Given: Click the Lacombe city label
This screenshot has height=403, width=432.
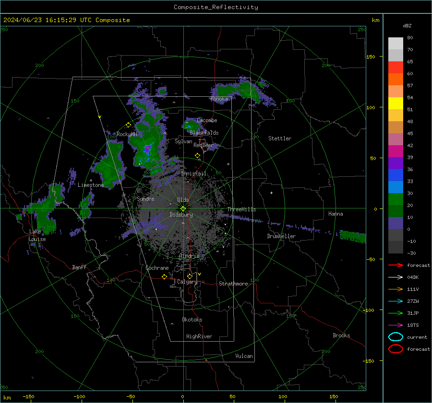Looking at the screenshot, I should click(207, 120).
